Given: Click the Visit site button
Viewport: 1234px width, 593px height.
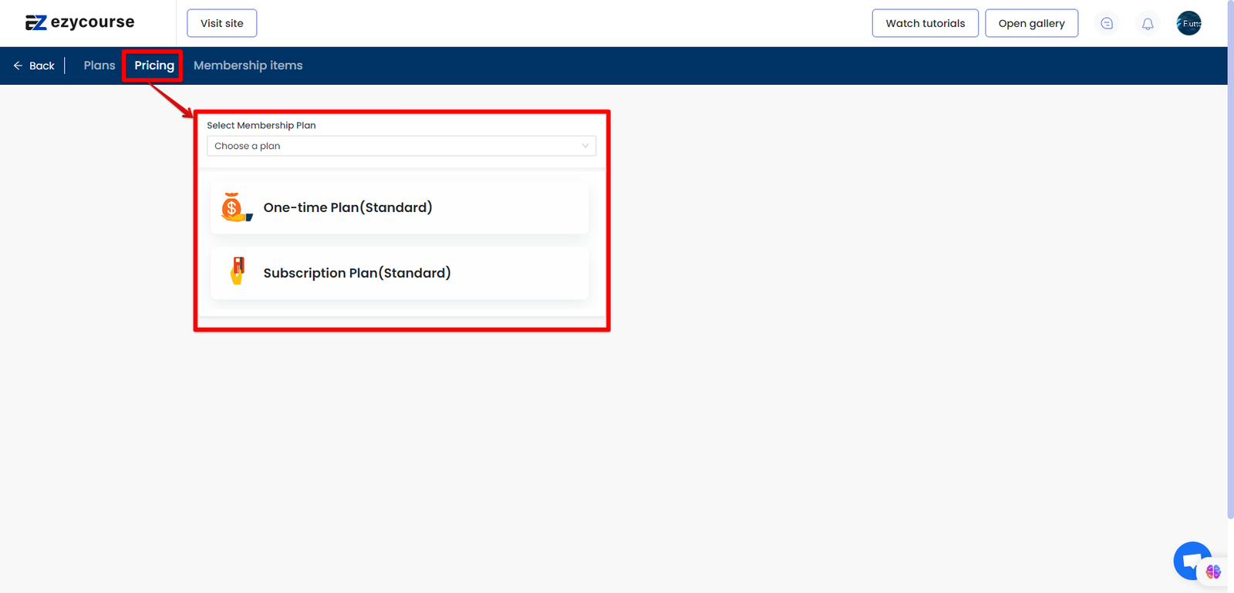Looking at the screenshot, I should click(222, 23).
